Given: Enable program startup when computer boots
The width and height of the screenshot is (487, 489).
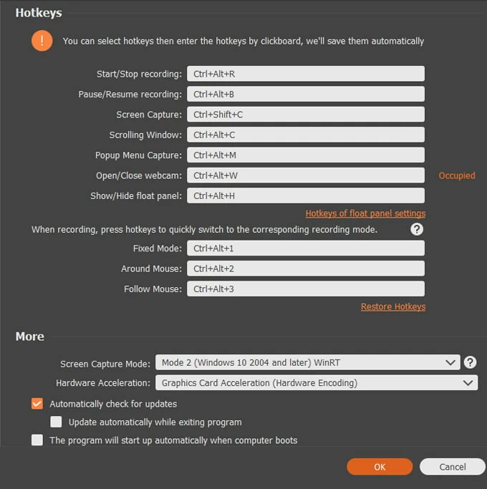Looking at the screenshot, I should pyautogui.click(x=37, y=440).
